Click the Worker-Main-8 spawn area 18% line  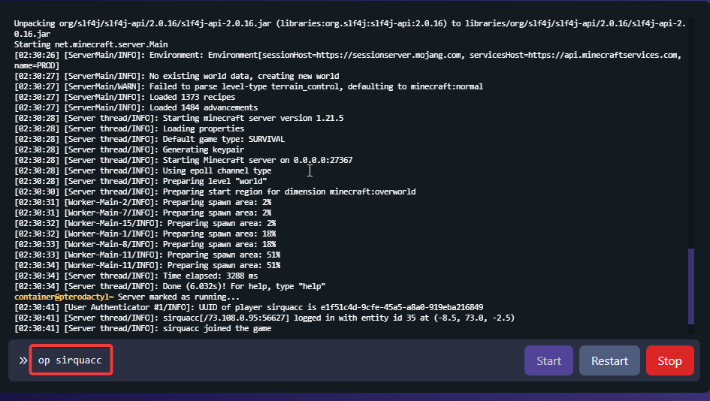145,244
